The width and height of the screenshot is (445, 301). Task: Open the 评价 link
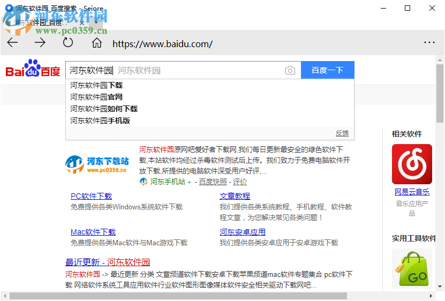click(240, 182)
